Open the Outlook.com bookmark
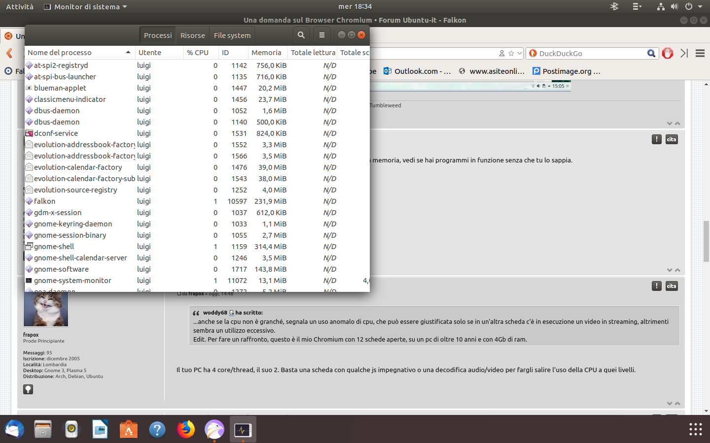 pos(417,71)
